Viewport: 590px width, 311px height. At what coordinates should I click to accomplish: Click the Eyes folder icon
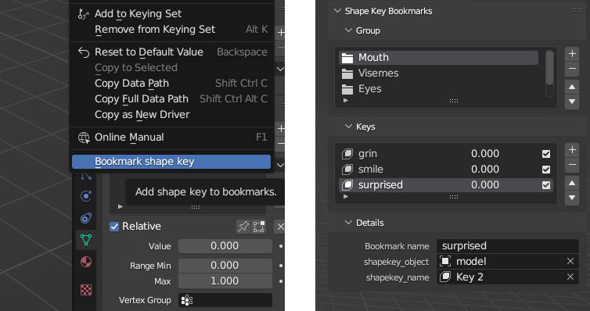[x=347, y=89]
